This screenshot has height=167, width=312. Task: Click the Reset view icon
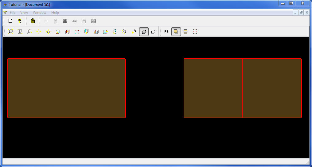click(x=134, y=32)
